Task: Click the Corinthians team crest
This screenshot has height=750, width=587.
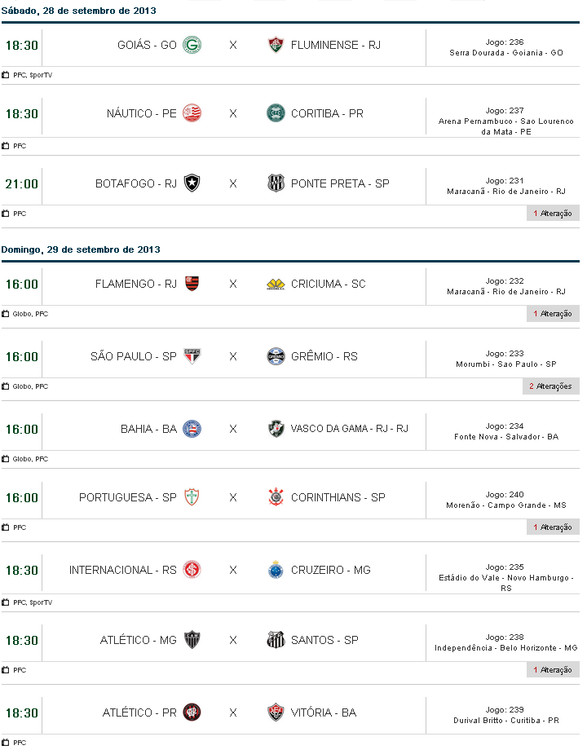Action: coord(276,497)
